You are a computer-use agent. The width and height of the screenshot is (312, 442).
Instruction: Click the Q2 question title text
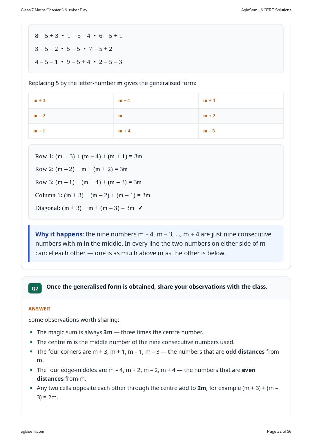[157, 287]
